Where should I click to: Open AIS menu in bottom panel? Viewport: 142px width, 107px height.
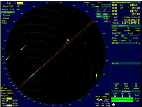[126, 86]
